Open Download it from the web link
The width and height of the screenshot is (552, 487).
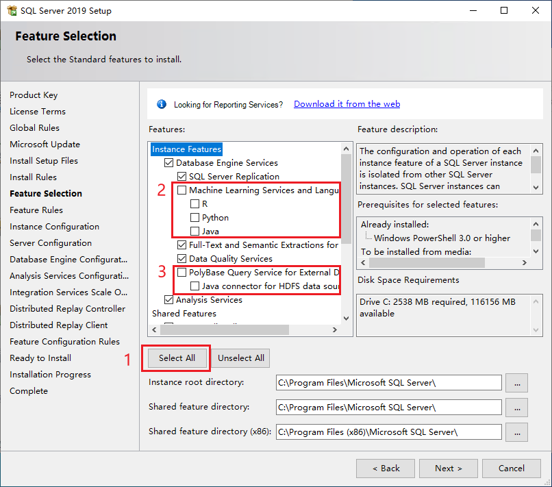(x=347, y=104)
